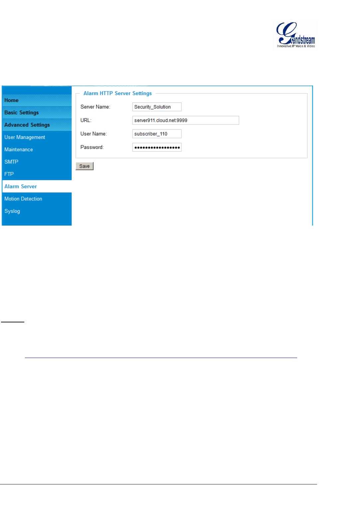The image size is (344, 527).
Task: Click the Password input field
Action: click(x=157, y=147)
